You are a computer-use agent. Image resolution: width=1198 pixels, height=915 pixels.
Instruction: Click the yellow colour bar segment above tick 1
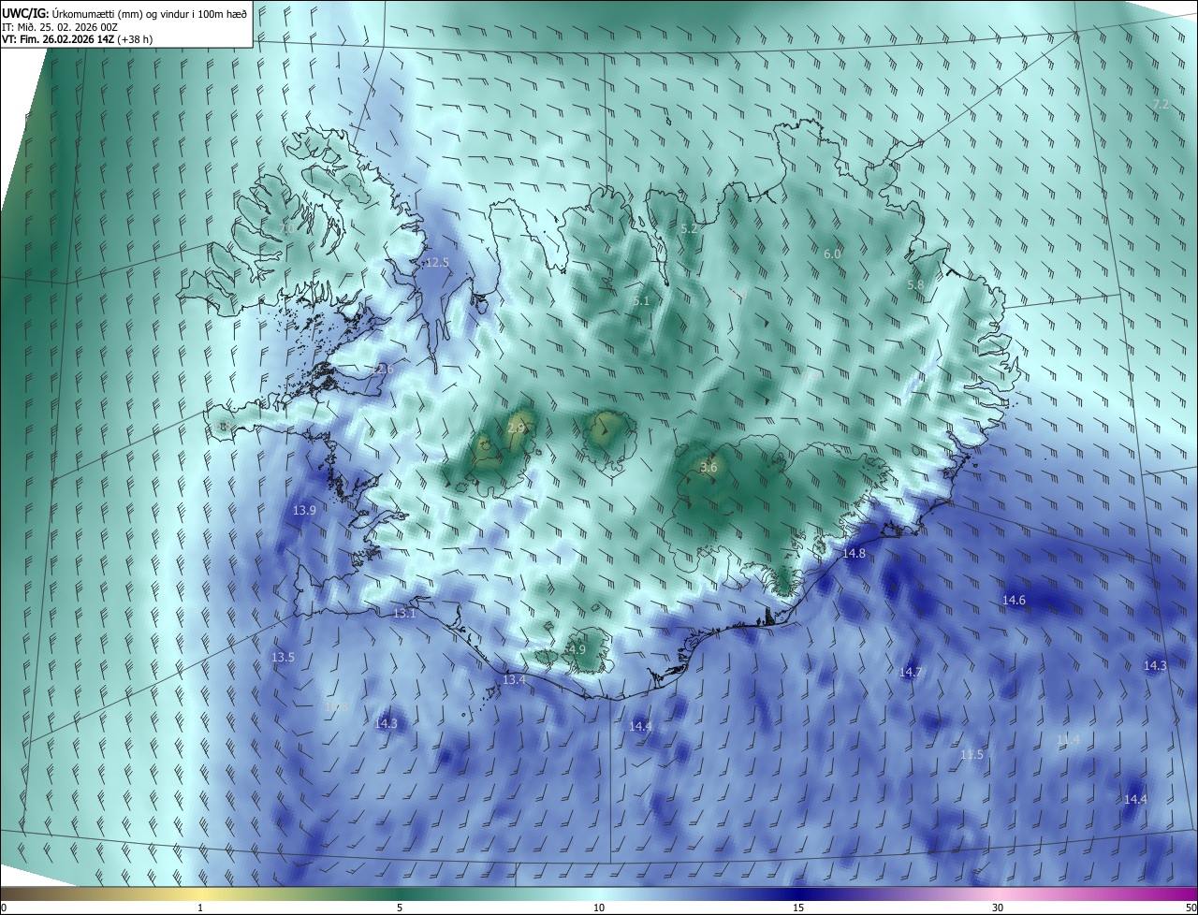click(200, 893)
